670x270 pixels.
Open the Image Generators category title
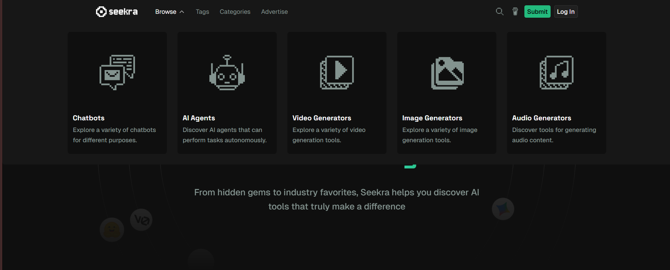point(432,118)
